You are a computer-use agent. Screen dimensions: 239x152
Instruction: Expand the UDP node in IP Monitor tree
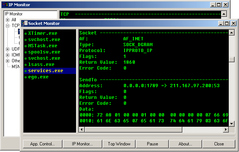click(7, 49)
